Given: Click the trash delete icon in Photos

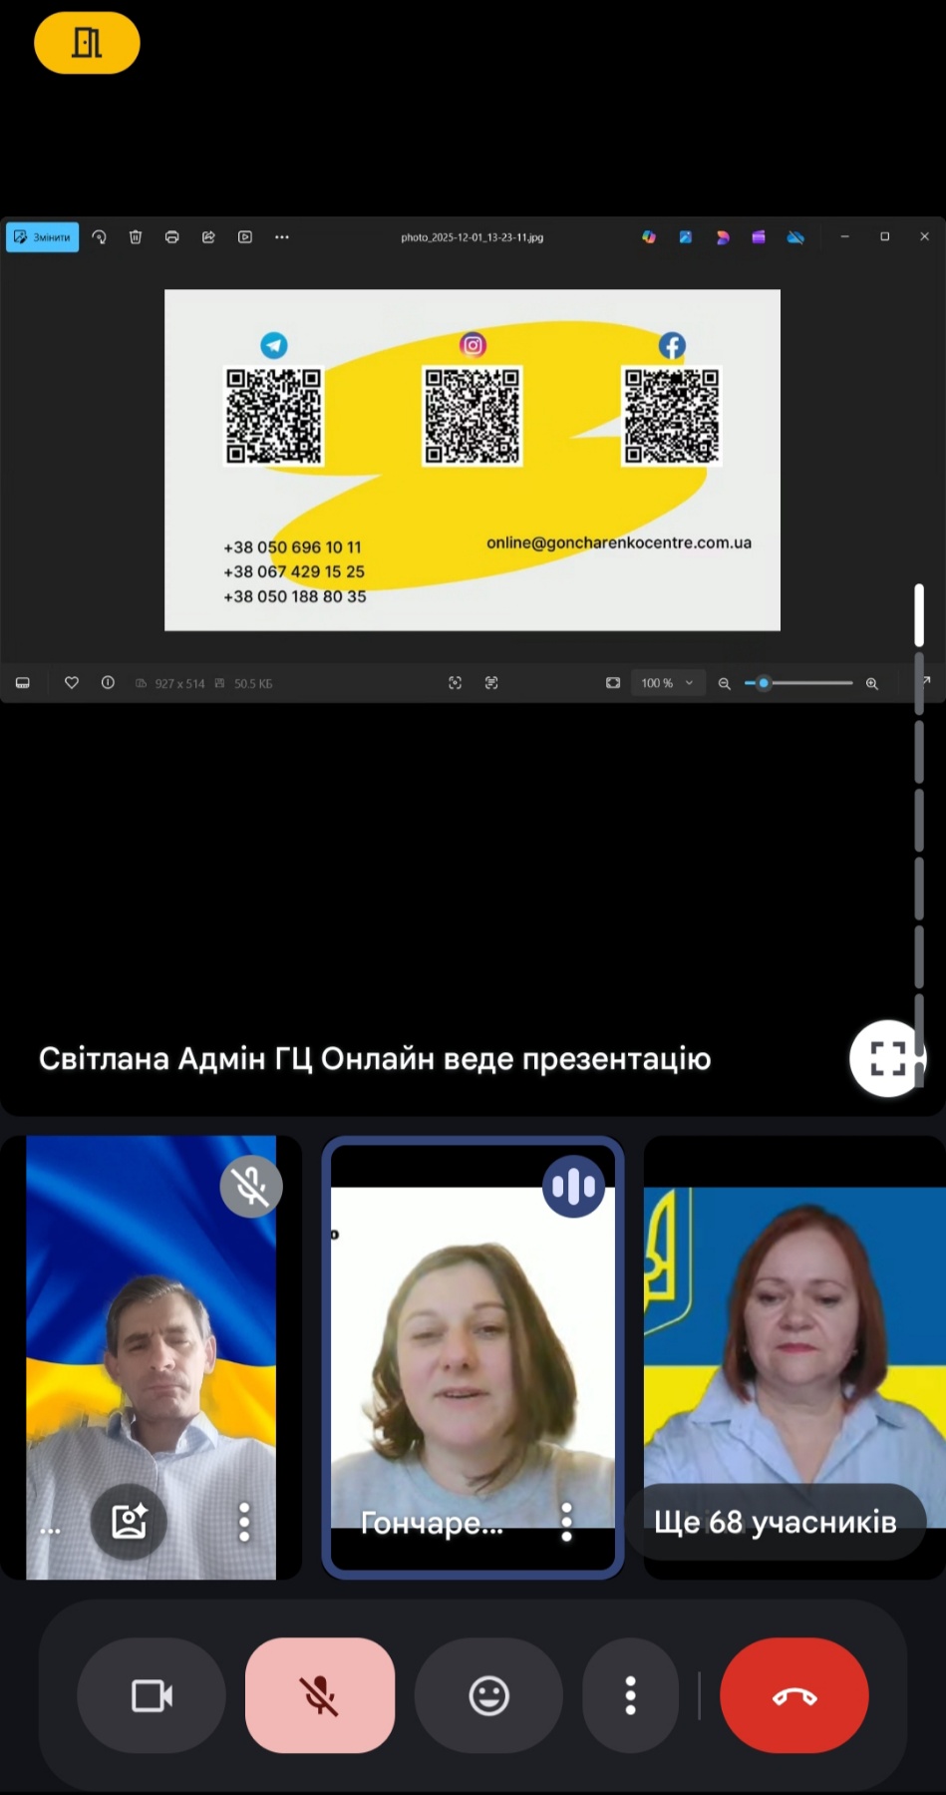Looking at the screenshot, I should (x=136, y=237).
